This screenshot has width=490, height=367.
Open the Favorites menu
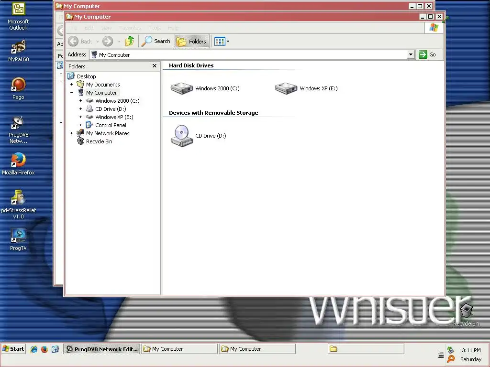(x=130, y=28)
